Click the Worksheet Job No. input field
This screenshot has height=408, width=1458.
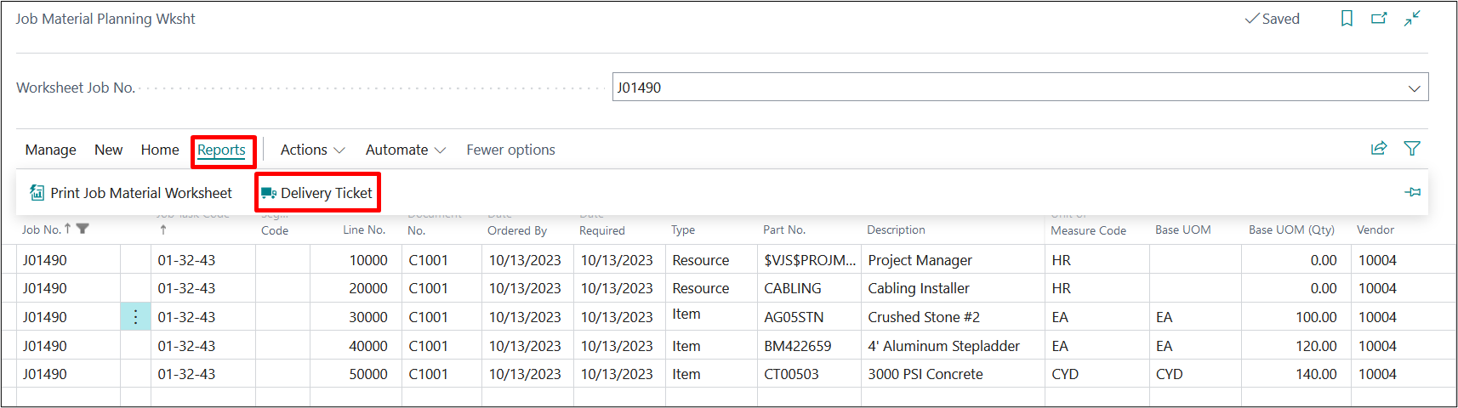point(1004,88)
